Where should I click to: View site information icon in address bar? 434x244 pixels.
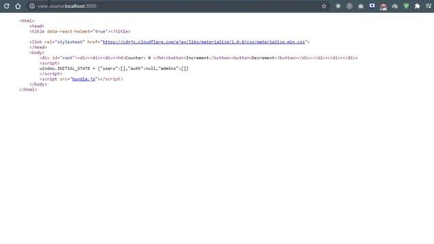[32, 6]
